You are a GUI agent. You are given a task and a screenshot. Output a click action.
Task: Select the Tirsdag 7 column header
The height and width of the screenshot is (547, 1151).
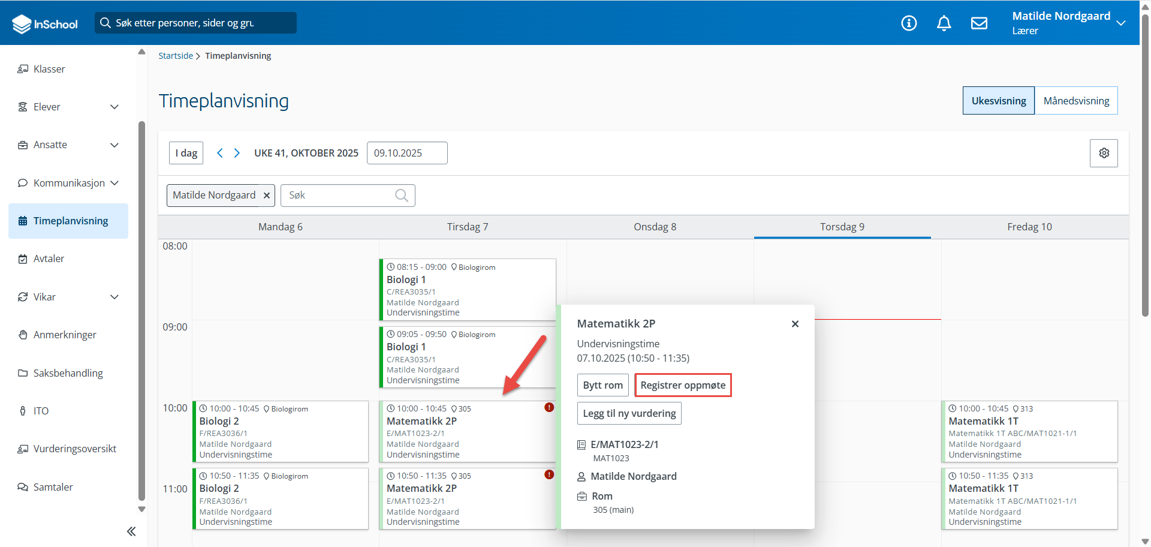(468, 227)
